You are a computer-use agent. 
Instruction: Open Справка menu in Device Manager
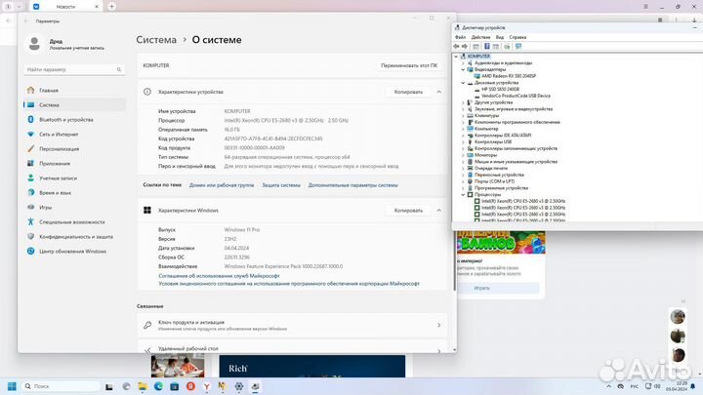click(517, 37)
